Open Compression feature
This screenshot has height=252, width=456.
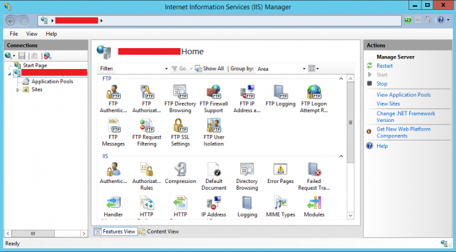181,173
